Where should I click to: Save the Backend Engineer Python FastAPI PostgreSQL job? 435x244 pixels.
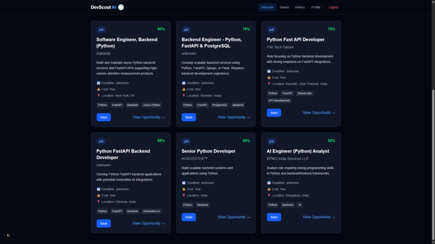click(x=189, y=117)
